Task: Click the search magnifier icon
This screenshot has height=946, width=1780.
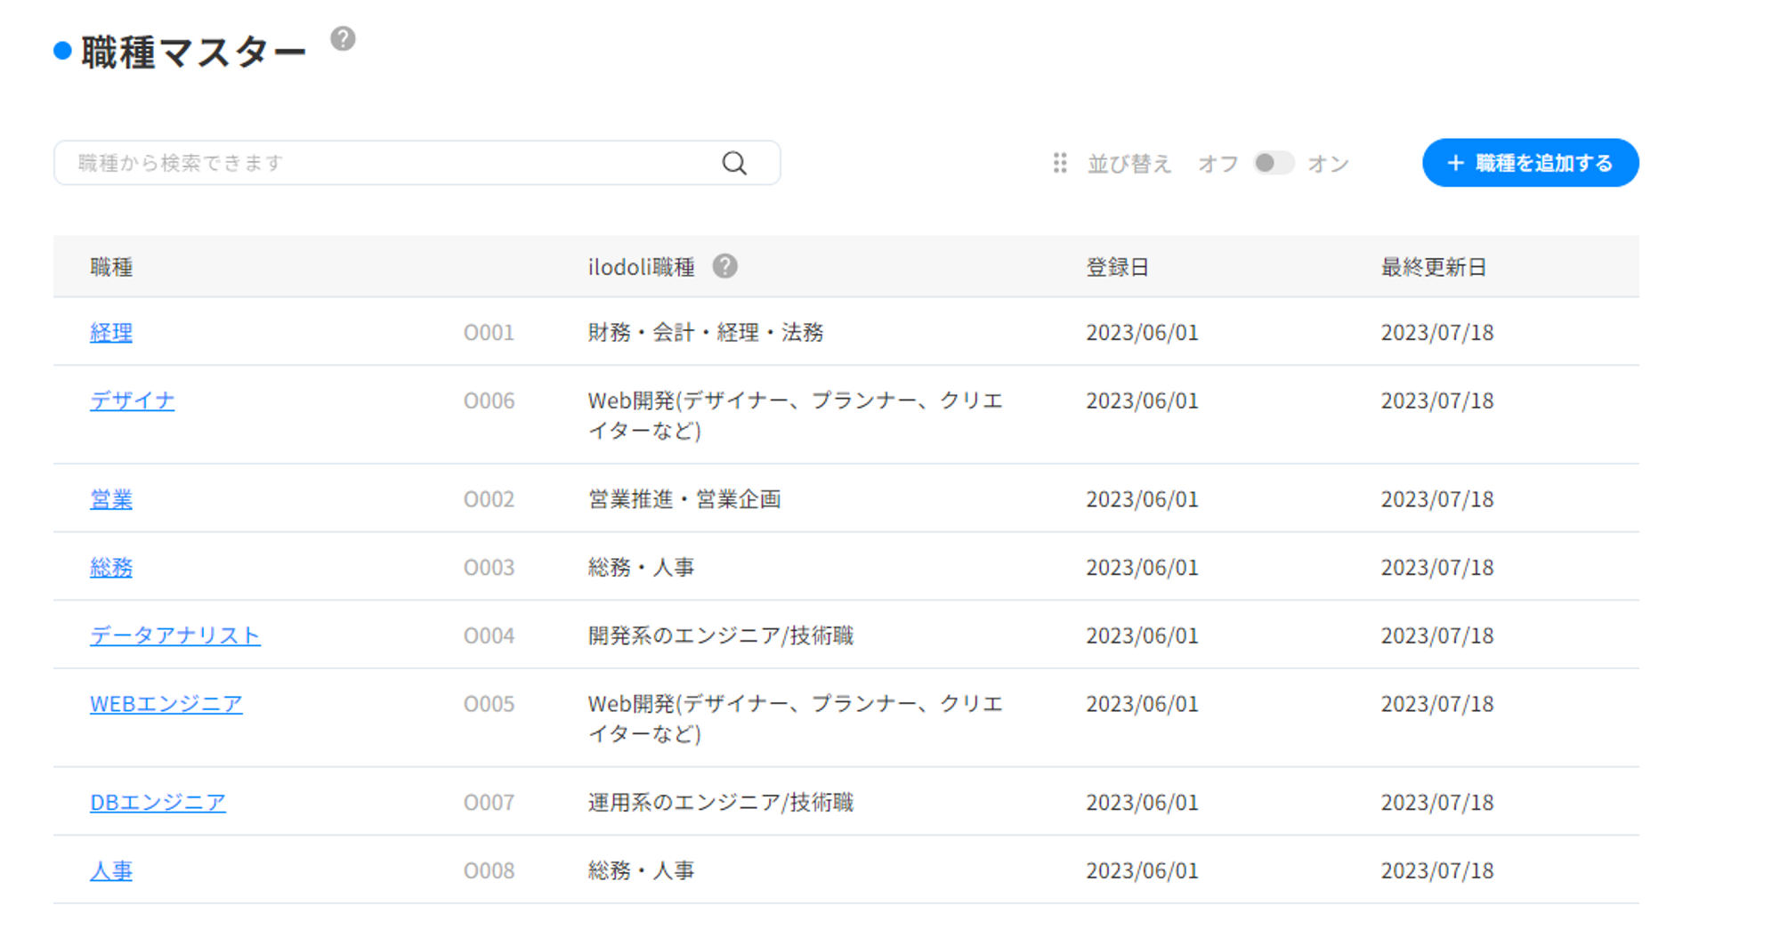Action: pyautogui.click(x=734, y=163)
